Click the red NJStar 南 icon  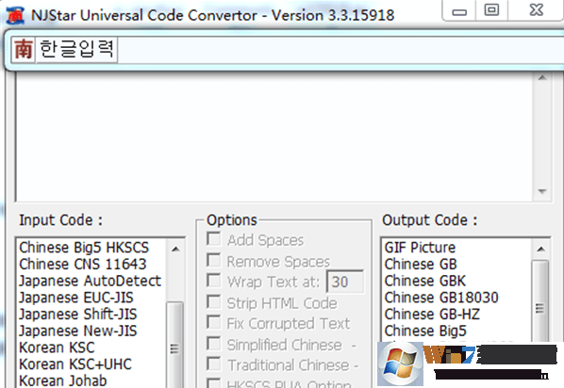click(23, 50)
